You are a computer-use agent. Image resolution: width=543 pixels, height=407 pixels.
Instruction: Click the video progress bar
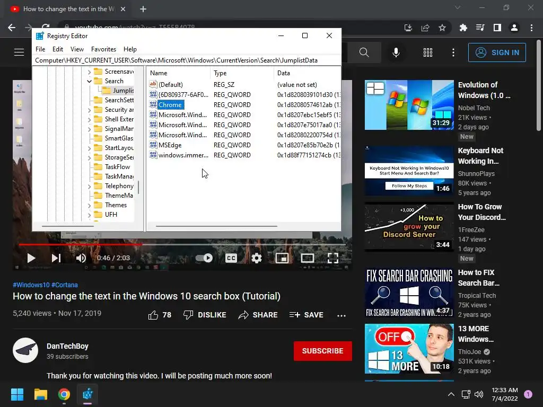click(x=182, y=244)
